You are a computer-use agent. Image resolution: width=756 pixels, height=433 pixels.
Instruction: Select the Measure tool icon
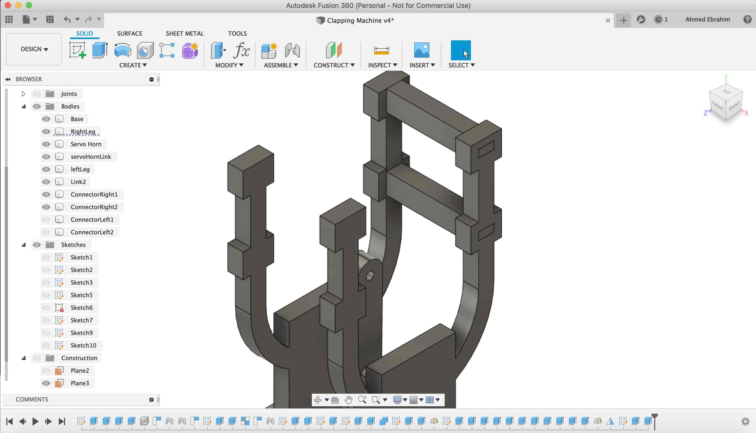pos(381,50)
